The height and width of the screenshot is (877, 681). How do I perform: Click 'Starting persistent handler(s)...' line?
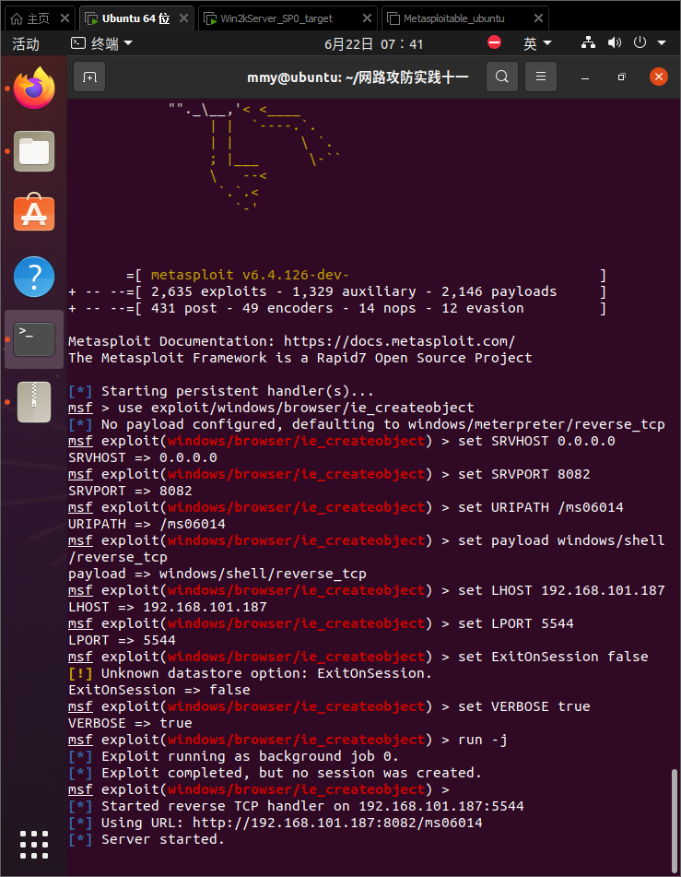pos(237,390)
